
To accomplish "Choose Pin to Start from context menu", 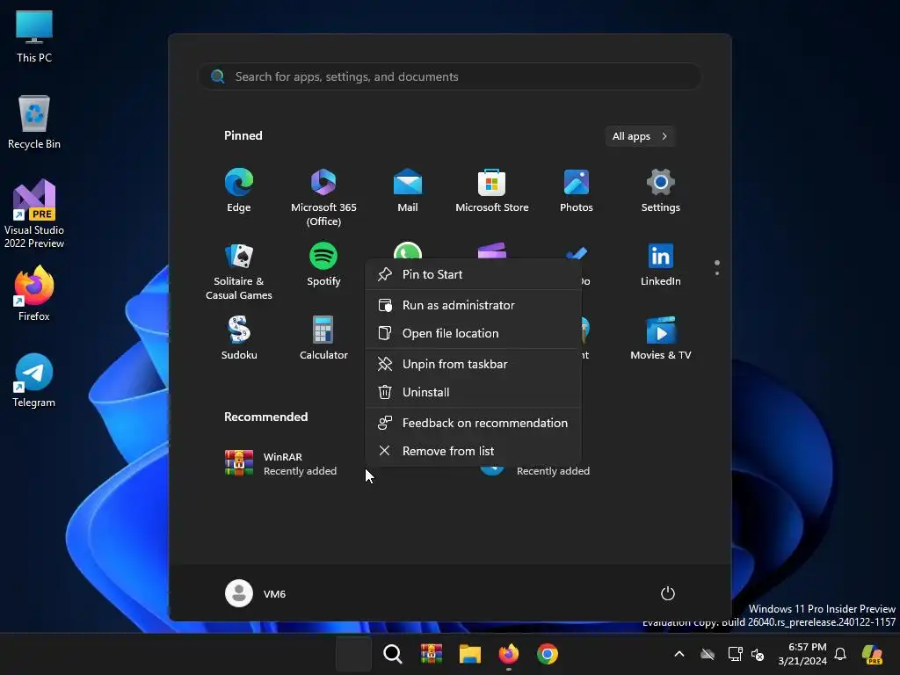I will [474, 274].
